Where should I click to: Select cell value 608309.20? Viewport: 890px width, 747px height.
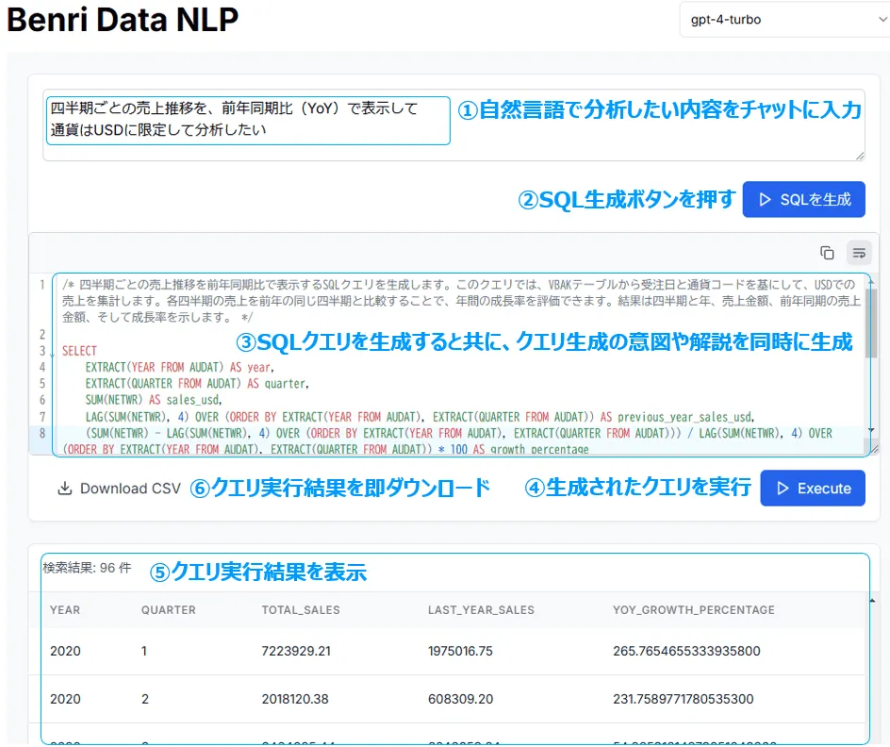point(460,699)
